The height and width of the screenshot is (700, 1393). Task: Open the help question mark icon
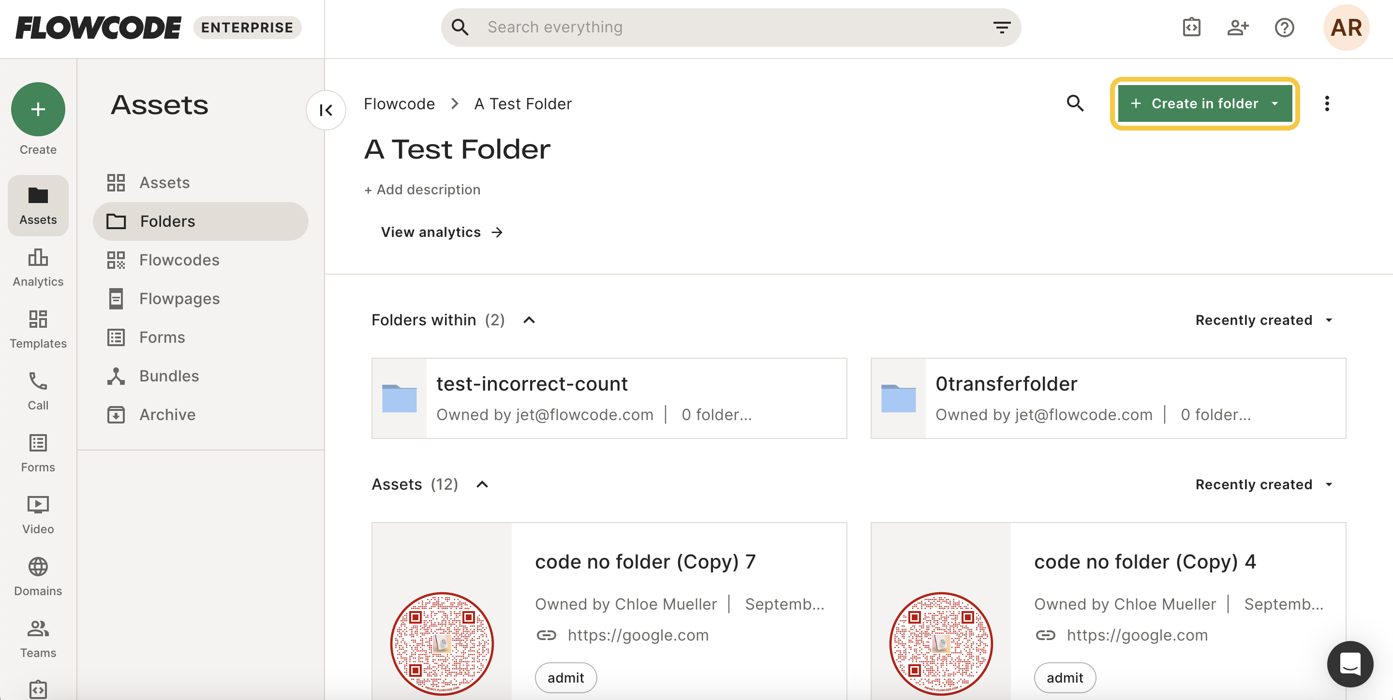pos(1284,27)
